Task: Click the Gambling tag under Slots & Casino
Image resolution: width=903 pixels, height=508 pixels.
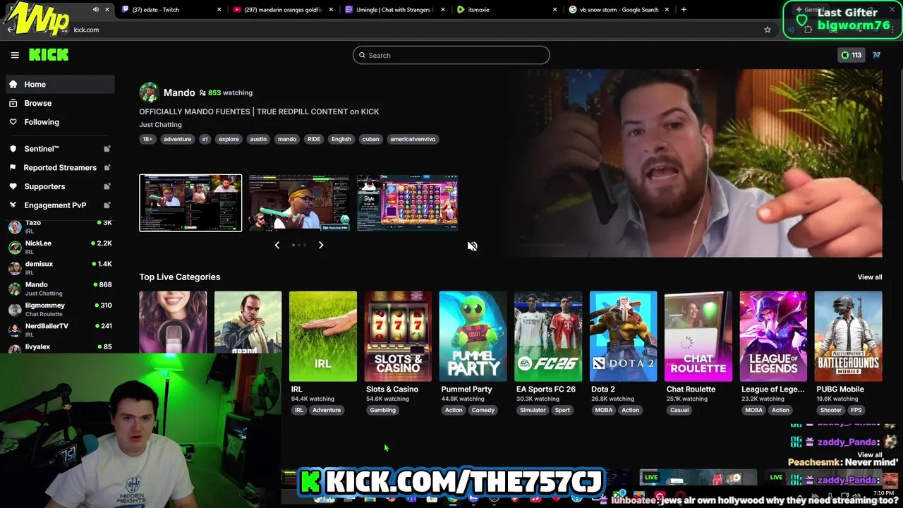Action: click(383, 410)
